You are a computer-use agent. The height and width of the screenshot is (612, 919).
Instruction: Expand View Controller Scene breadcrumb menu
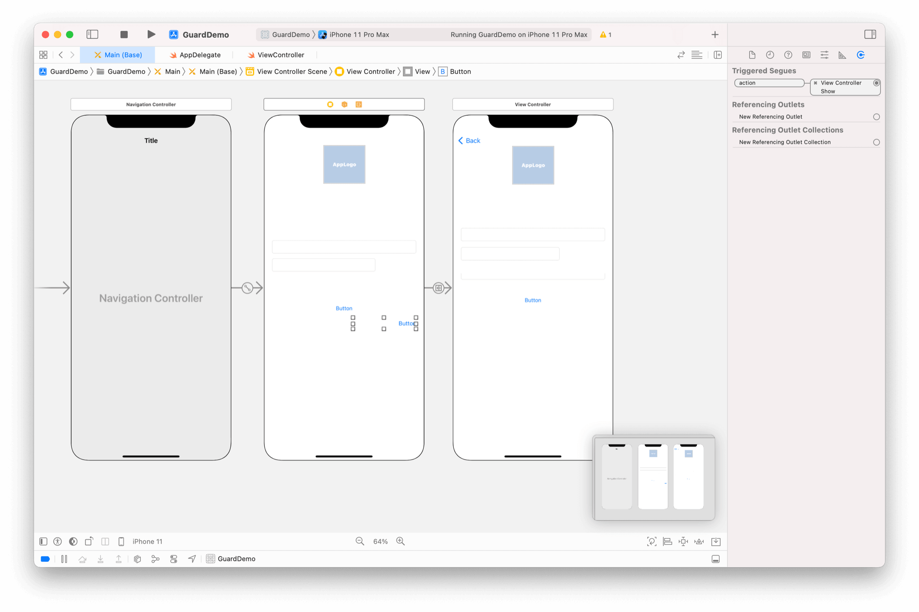(291, 71)
